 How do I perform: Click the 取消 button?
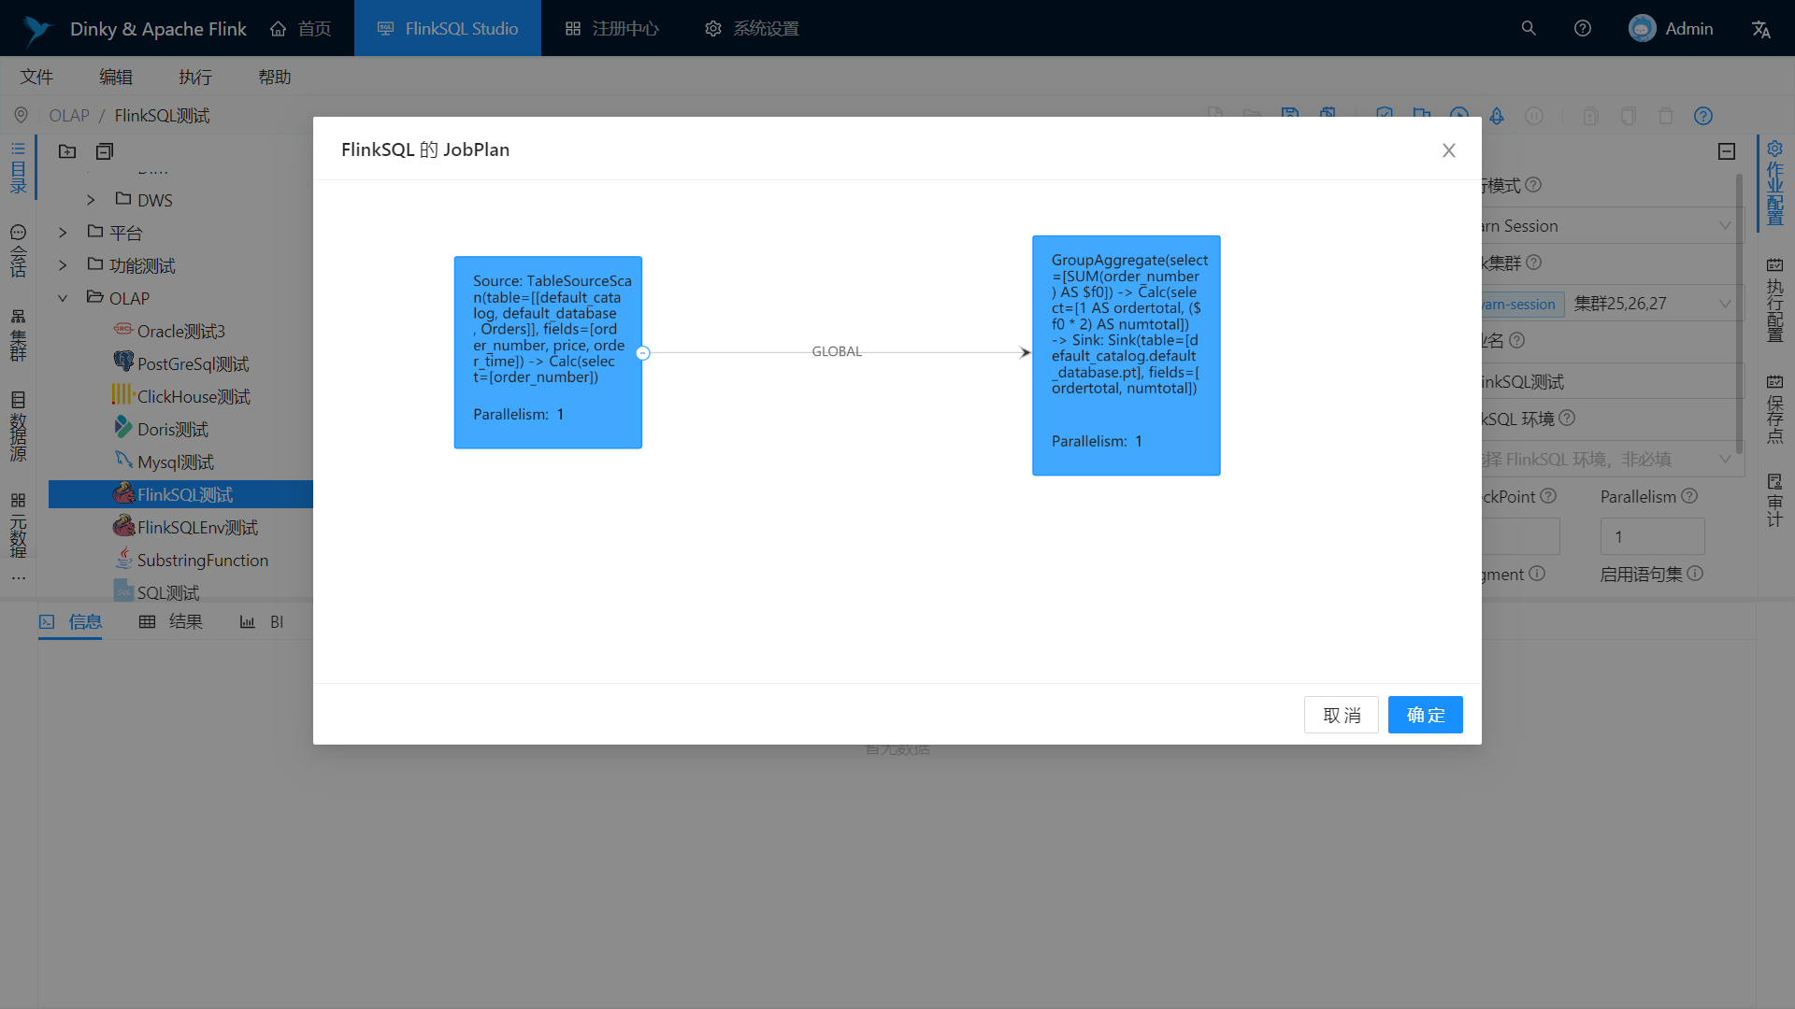point(1341,715)
